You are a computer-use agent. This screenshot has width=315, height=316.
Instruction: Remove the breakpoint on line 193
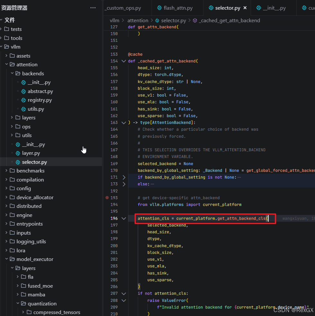click(107, 198)
